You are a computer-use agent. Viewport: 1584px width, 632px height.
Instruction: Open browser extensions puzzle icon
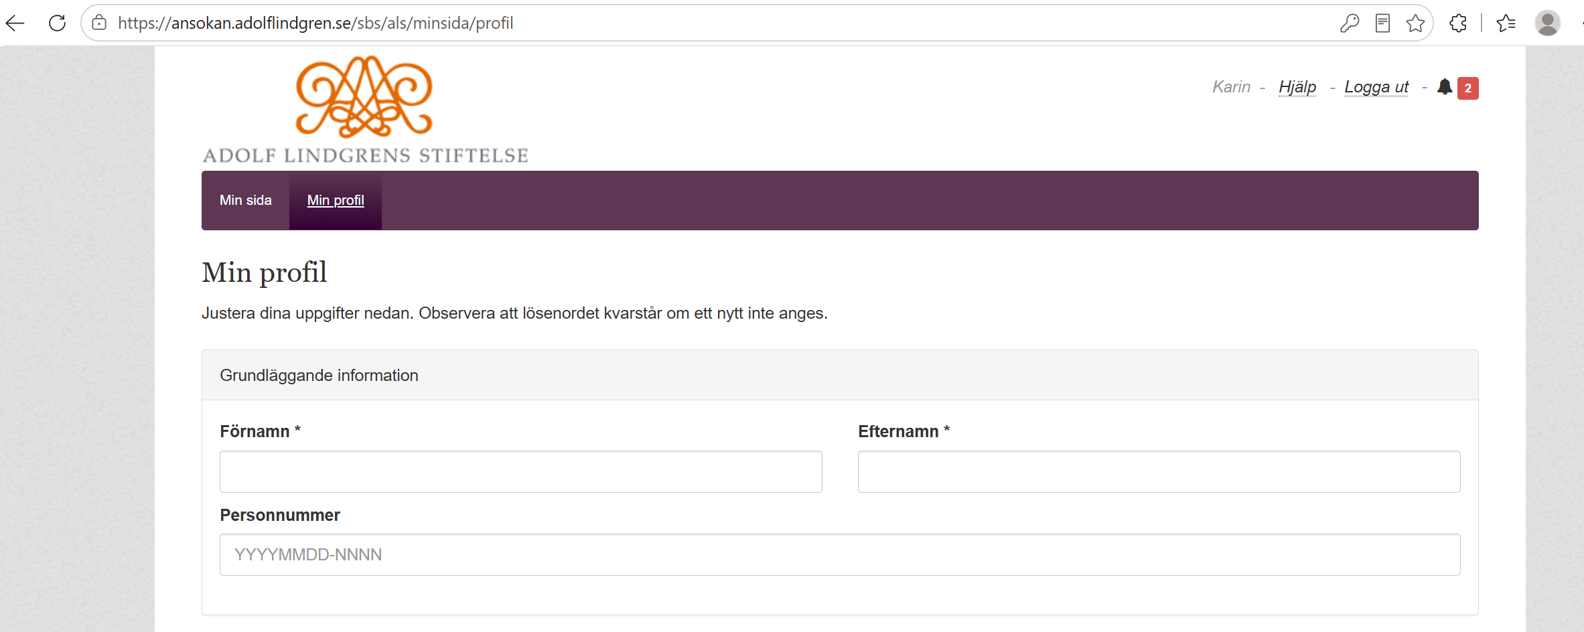pos(1458,23)
